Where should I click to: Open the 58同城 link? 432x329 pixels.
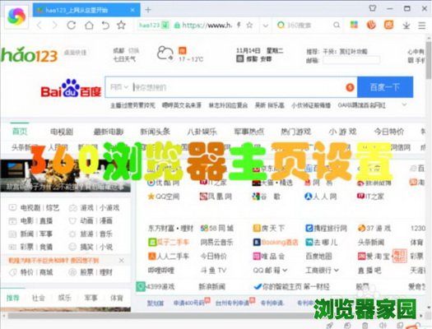click(217, 228)
